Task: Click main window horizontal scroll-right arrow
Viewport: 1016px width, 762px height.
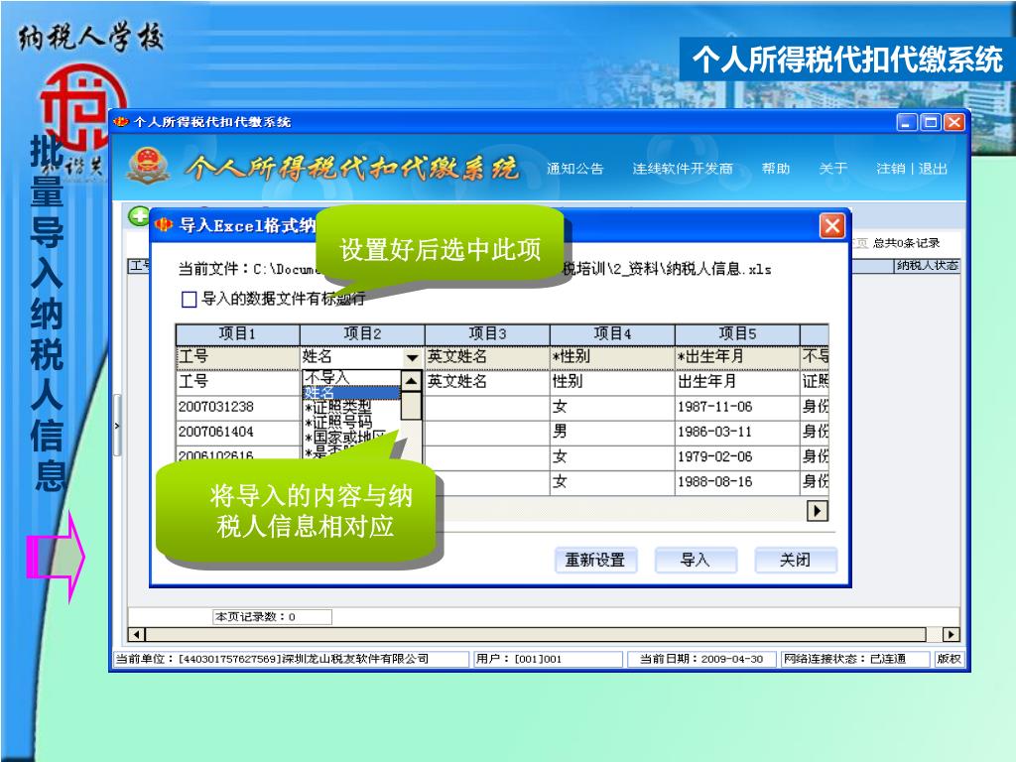Action: (x=952, y=634)
